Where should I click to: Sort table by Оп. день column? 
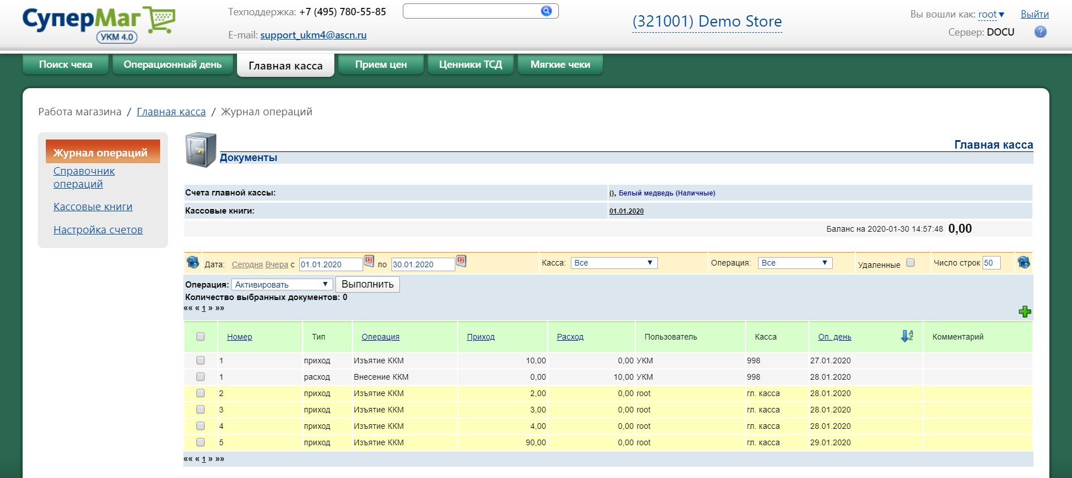pos(834,337)
